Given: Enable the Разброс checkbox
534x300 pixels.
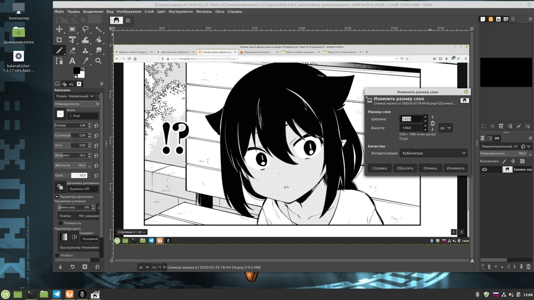Looking at the screenshot, I should click(x=57, y=255).
